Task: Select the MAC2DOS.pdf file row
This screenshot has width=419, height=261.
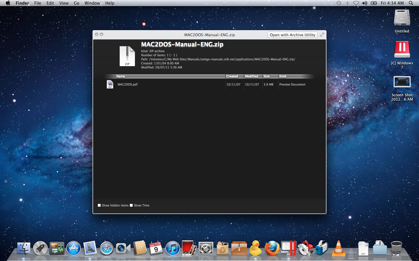Action: [210, 84]
